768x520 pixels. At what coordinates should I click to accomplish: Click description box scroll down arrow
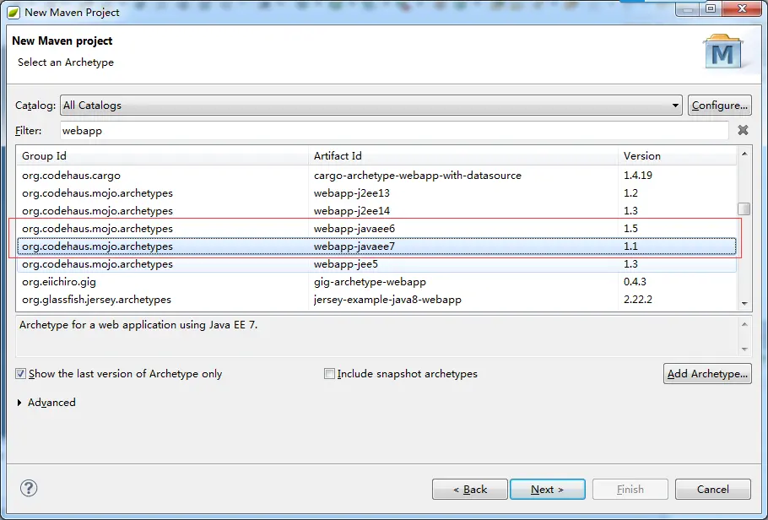coord(744,349)
